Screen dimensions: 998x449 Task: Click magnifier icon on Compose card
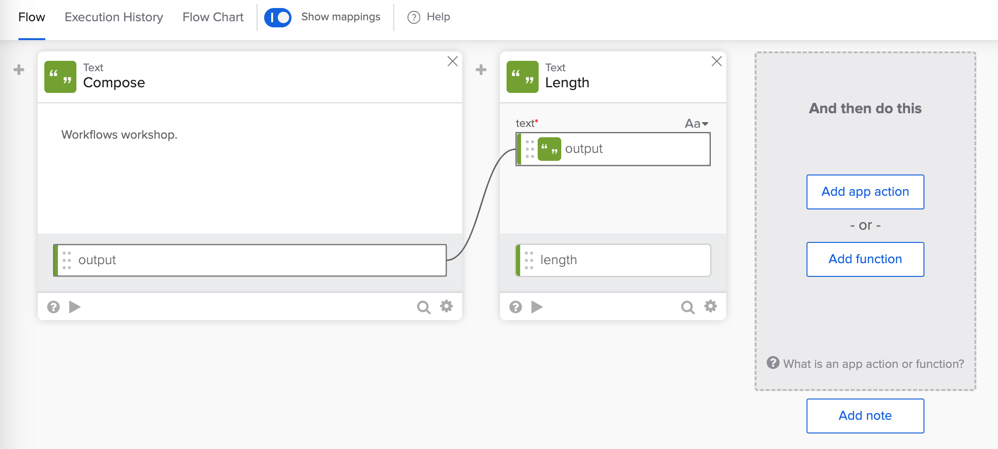(424, 308)
